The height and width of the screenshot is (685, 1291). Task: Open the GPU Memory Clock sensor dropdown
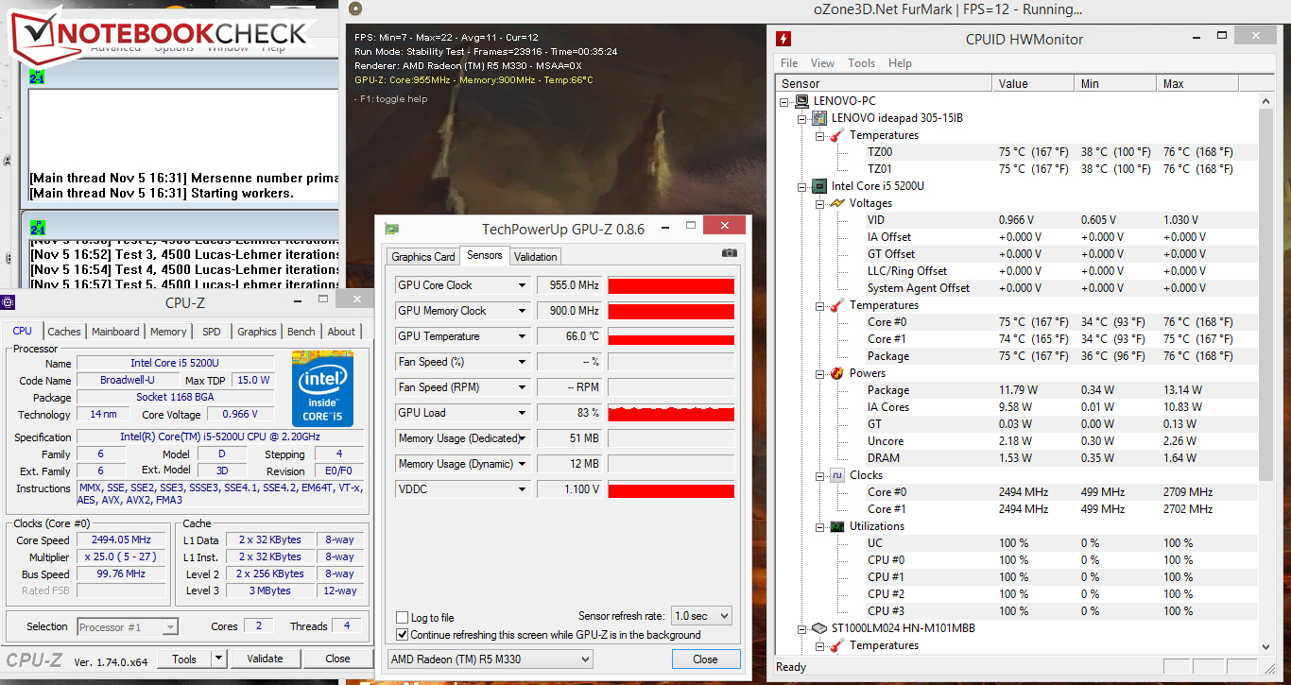click(521, 311)
